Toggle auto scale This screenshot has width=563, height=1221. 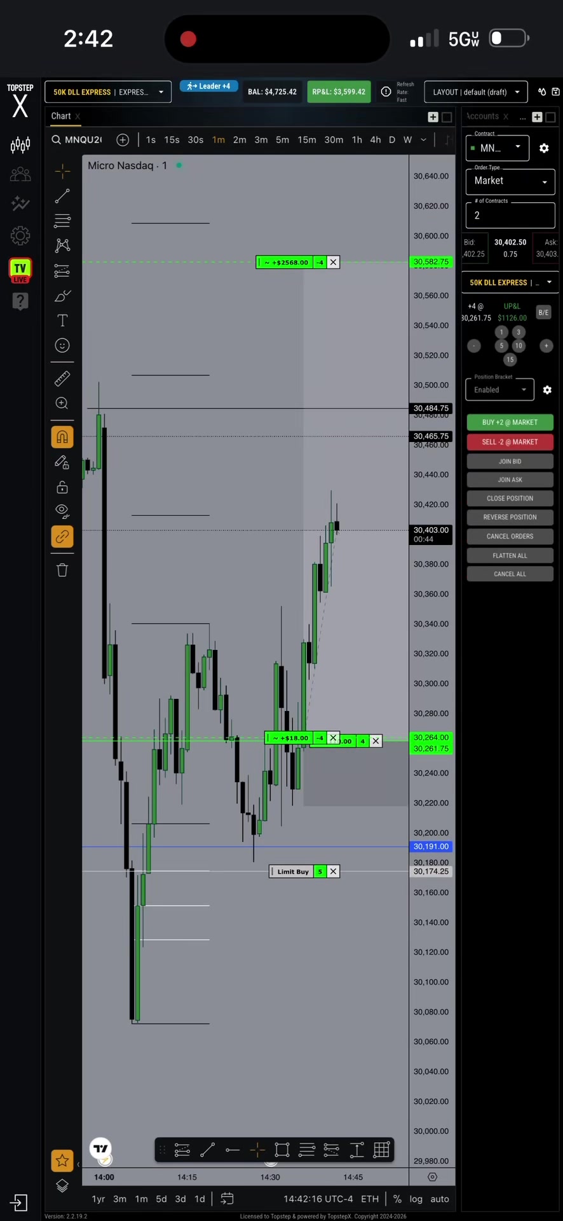pos(440,1199)
